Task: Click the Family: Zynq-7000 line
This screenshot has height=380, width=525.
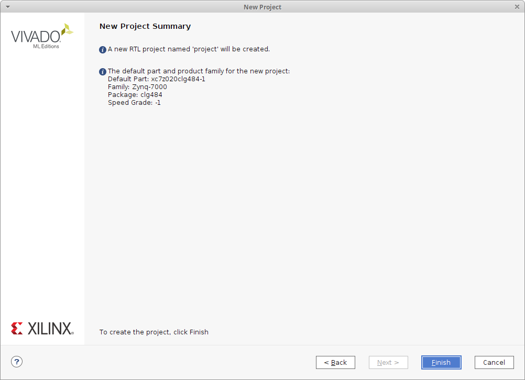Action: (137, 87)
